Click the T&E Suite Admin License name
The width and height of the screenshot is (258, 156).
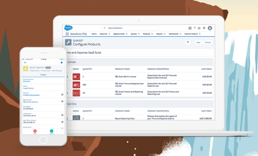[125, 77]
